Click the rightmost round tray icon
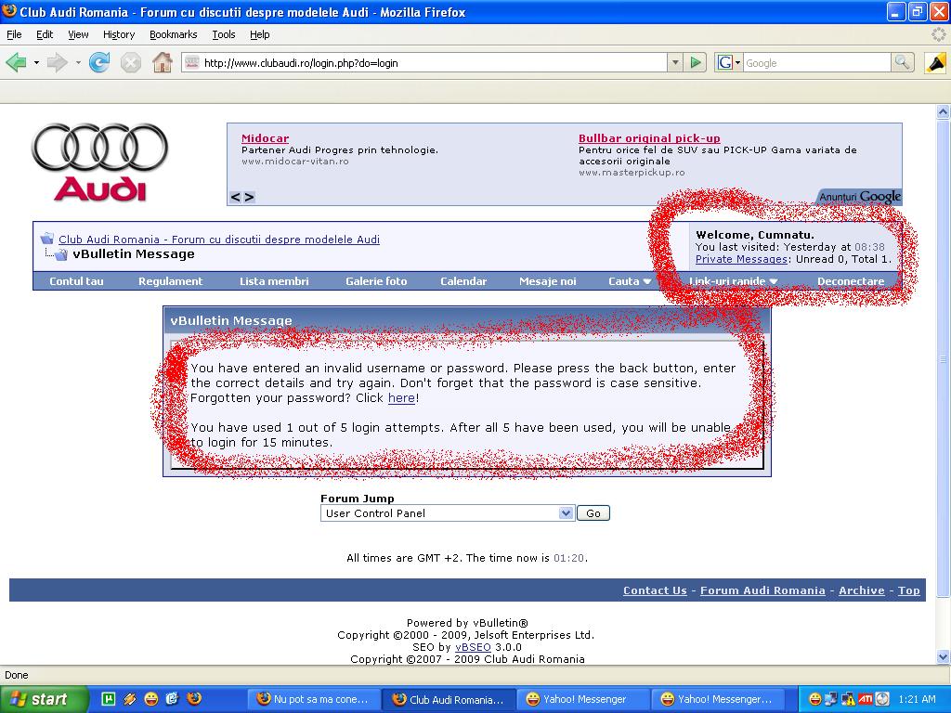This screenshot has height=713, width=951. click(x=882, y=699)
